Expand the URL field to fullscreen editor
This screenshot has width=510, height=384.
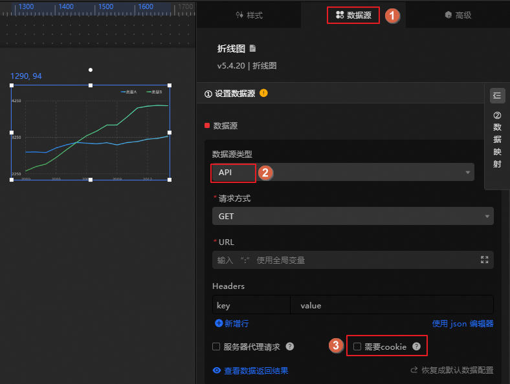484,260
